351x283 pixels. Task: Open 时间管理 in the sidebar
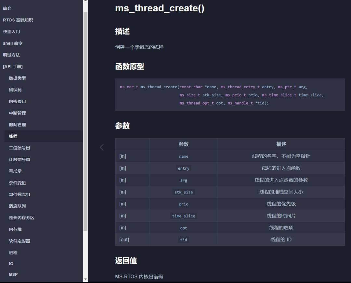[17, 125]
